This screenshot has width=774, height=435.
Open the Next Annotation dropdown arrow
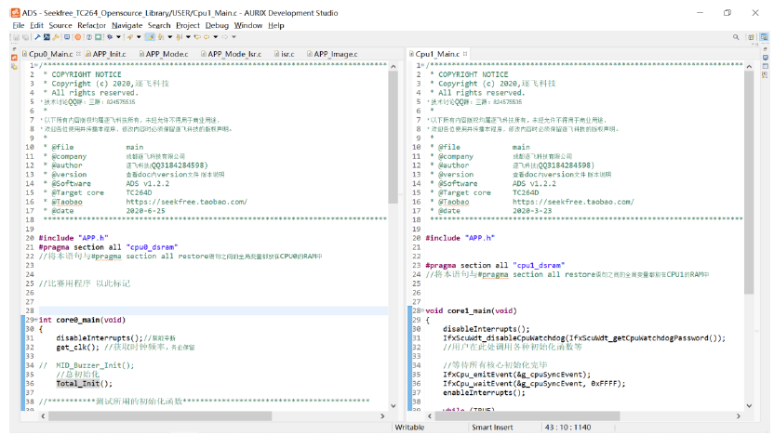[170, 37]
